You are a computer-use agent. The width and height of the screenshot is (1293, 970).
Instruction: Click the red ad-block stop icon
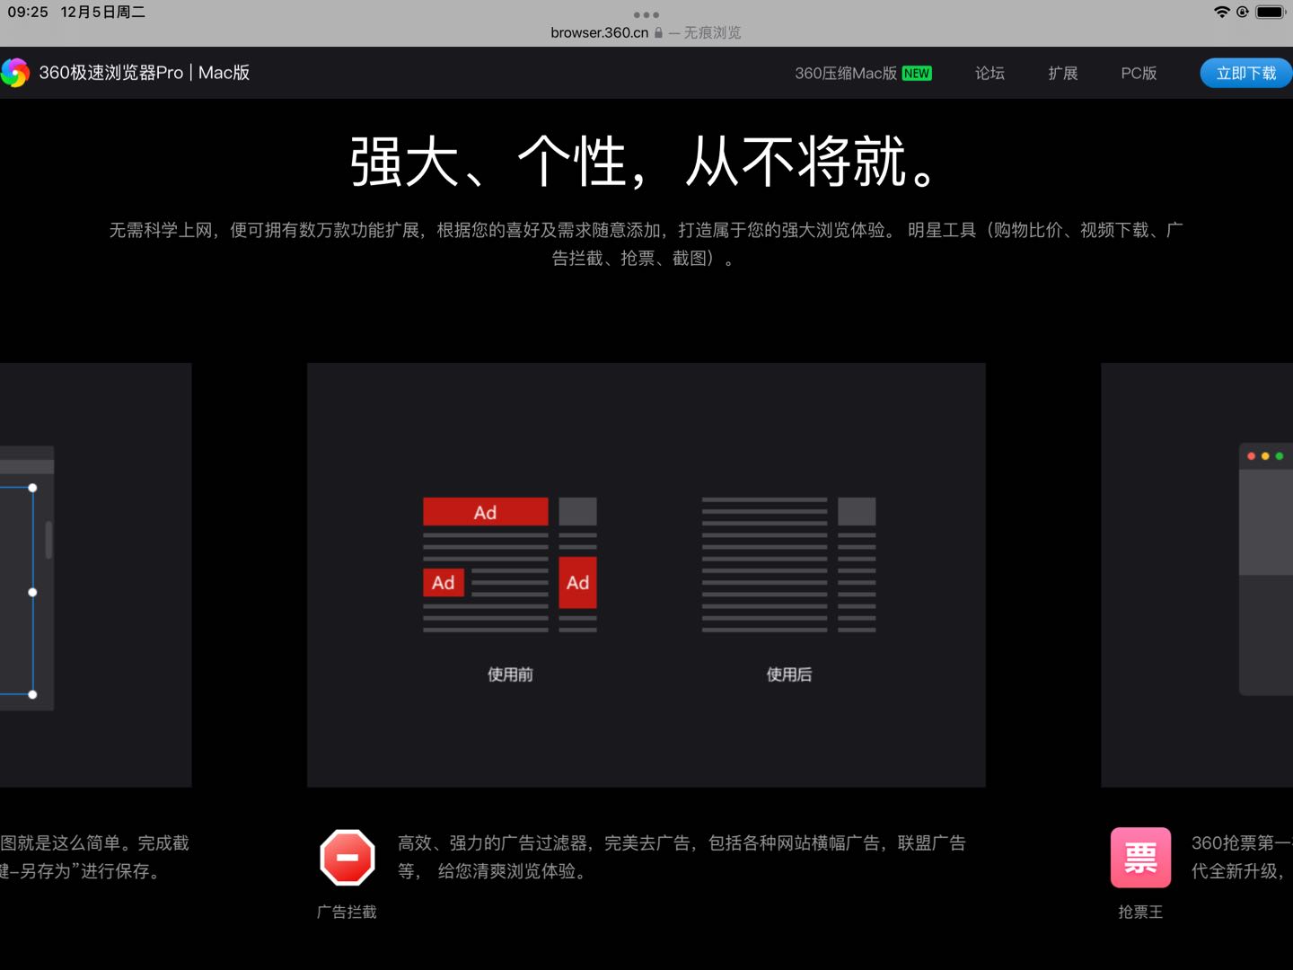pos(347,858)
